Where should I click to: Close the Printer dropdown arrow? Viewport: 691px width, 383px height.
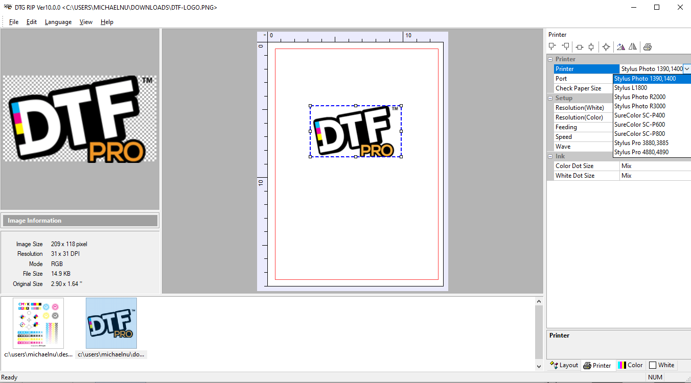(687, 69)
